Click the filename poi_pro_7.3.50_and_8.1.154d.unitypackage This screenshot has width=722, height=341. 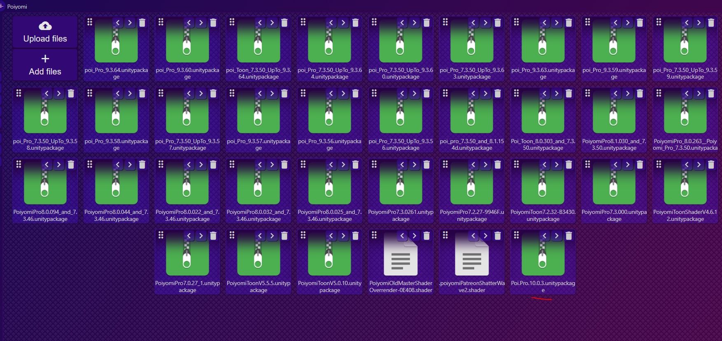coord(472,144)
